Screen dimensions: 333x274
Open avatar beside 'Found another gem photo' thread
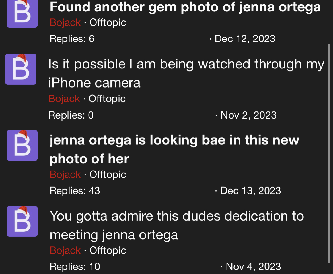pyautogui.click(x=22, y=14)
